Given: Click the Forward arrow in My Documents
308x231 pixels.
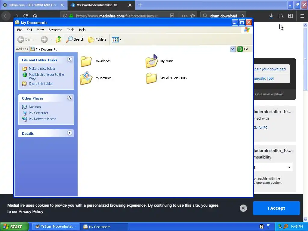Looking at the screenshot, I should tap(44, 39).
